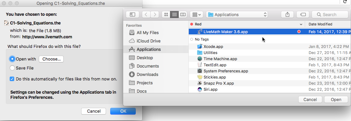Screen dimensions: 351x121
Task: Switch to column view in the file dialog
Action: 183,14
